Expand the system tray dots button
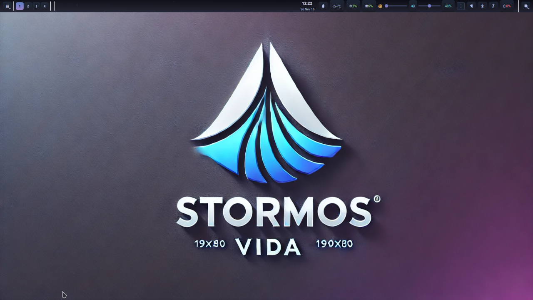Image resolution: width=533 pixels, height=300 pixels. [461, 6]
